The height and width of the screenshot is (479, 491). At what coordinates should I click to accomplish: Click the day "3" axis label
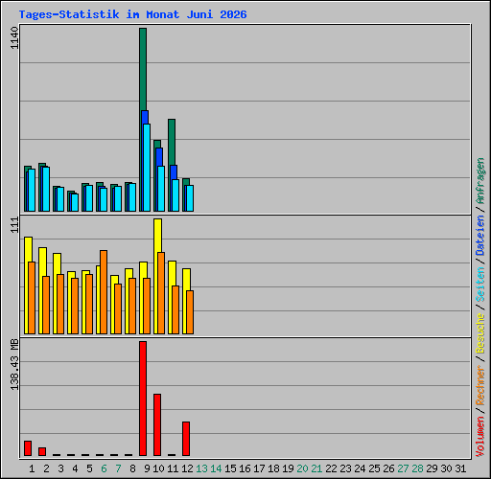pyautogui.click(x=60, y=468)
